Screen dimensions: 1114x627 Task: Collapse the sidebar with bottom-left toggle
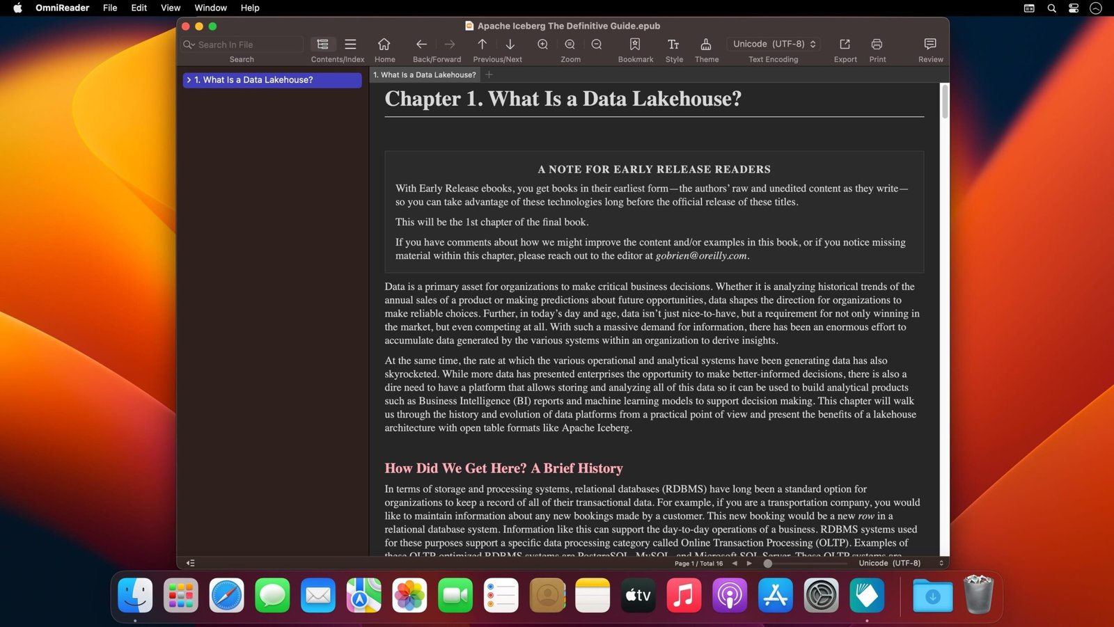[x=190, y=563]
